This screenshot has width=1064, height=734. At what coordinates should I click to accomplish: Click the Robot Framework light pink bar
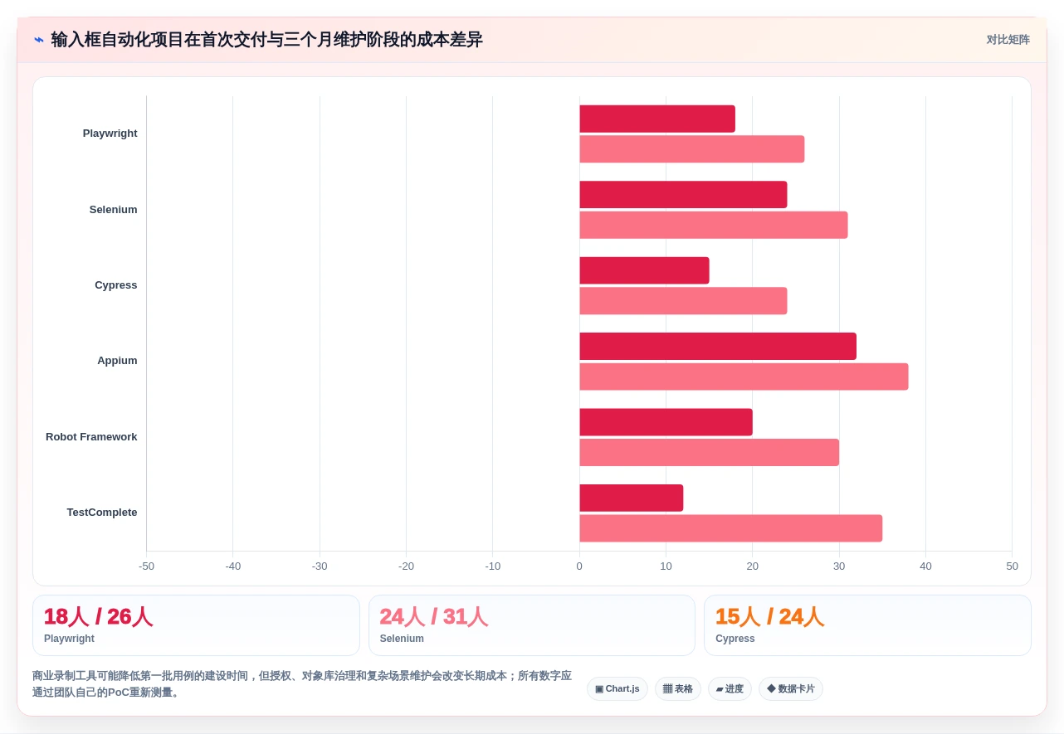point(709,453)
